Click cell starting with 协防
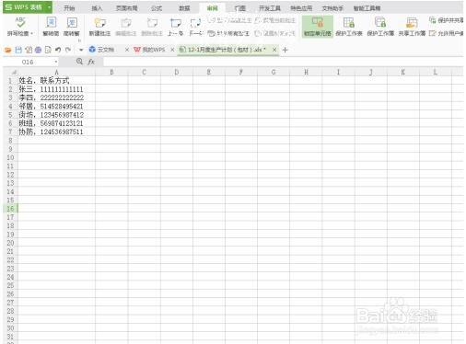Screen dimensions: 466x344 click(56, 132)
